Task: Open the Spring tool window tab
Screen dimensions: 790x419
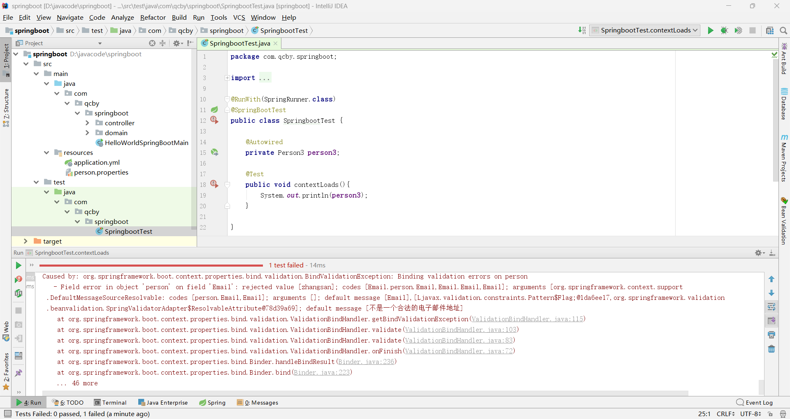Action: 212,403
